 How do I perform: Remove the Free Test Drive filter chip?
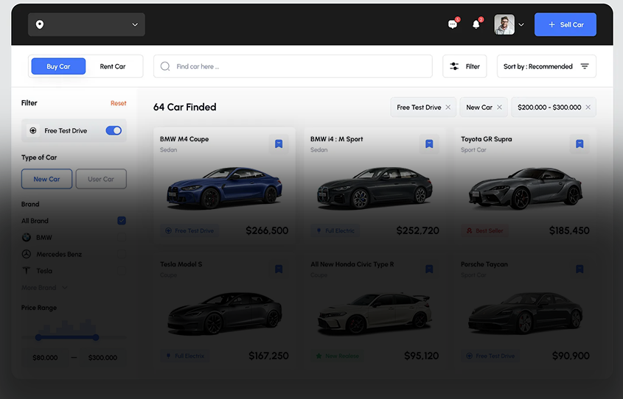click(x=448, y=107)
